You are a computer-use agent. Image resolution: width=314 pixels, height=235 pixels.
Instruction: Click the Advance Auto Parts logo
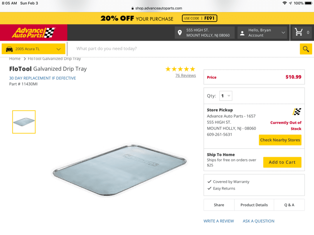33,33
